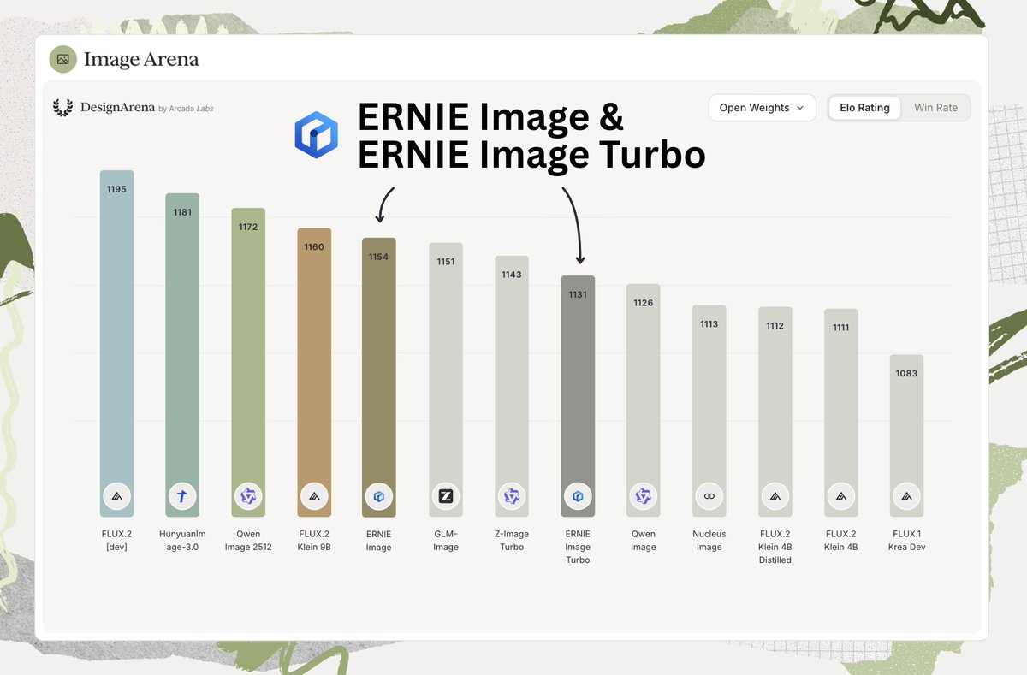
Task: Click the Qwen Image bar scoring 1126
Action: [644, 400]
